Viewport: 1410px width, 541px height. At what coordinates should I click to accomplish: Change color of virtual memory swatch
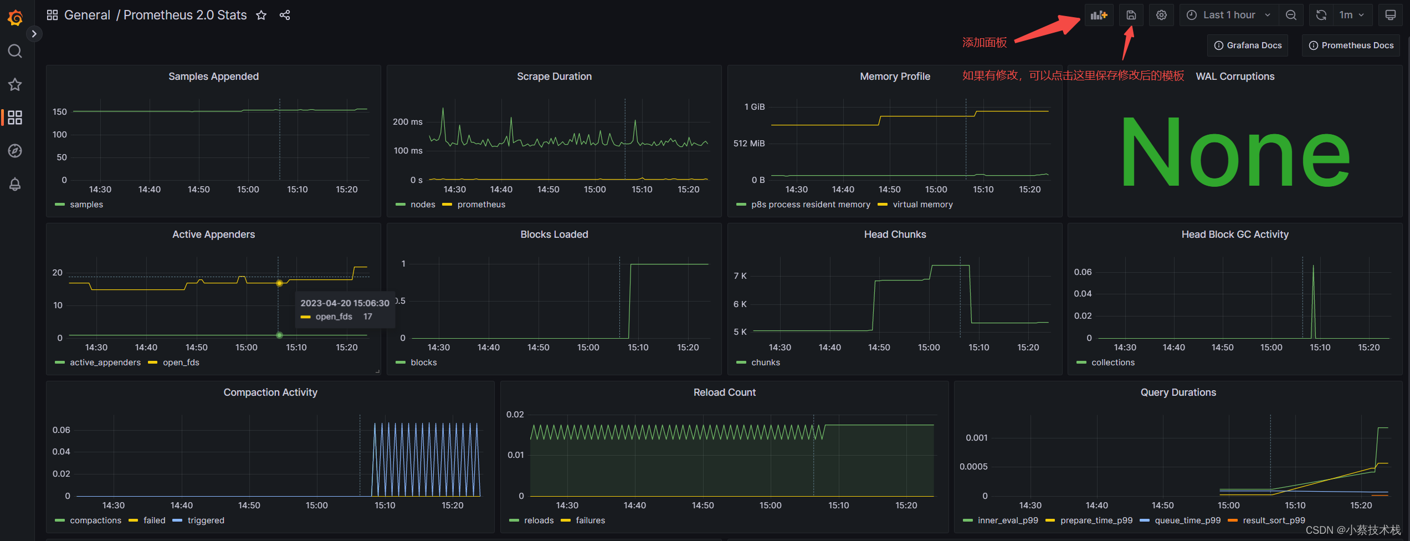pos(883,205)
